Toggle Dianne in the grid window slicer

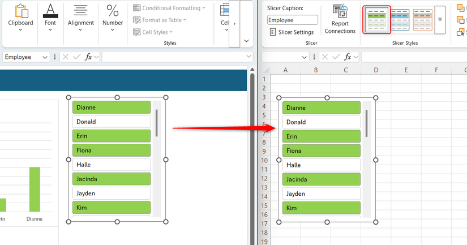click(322, 108)
